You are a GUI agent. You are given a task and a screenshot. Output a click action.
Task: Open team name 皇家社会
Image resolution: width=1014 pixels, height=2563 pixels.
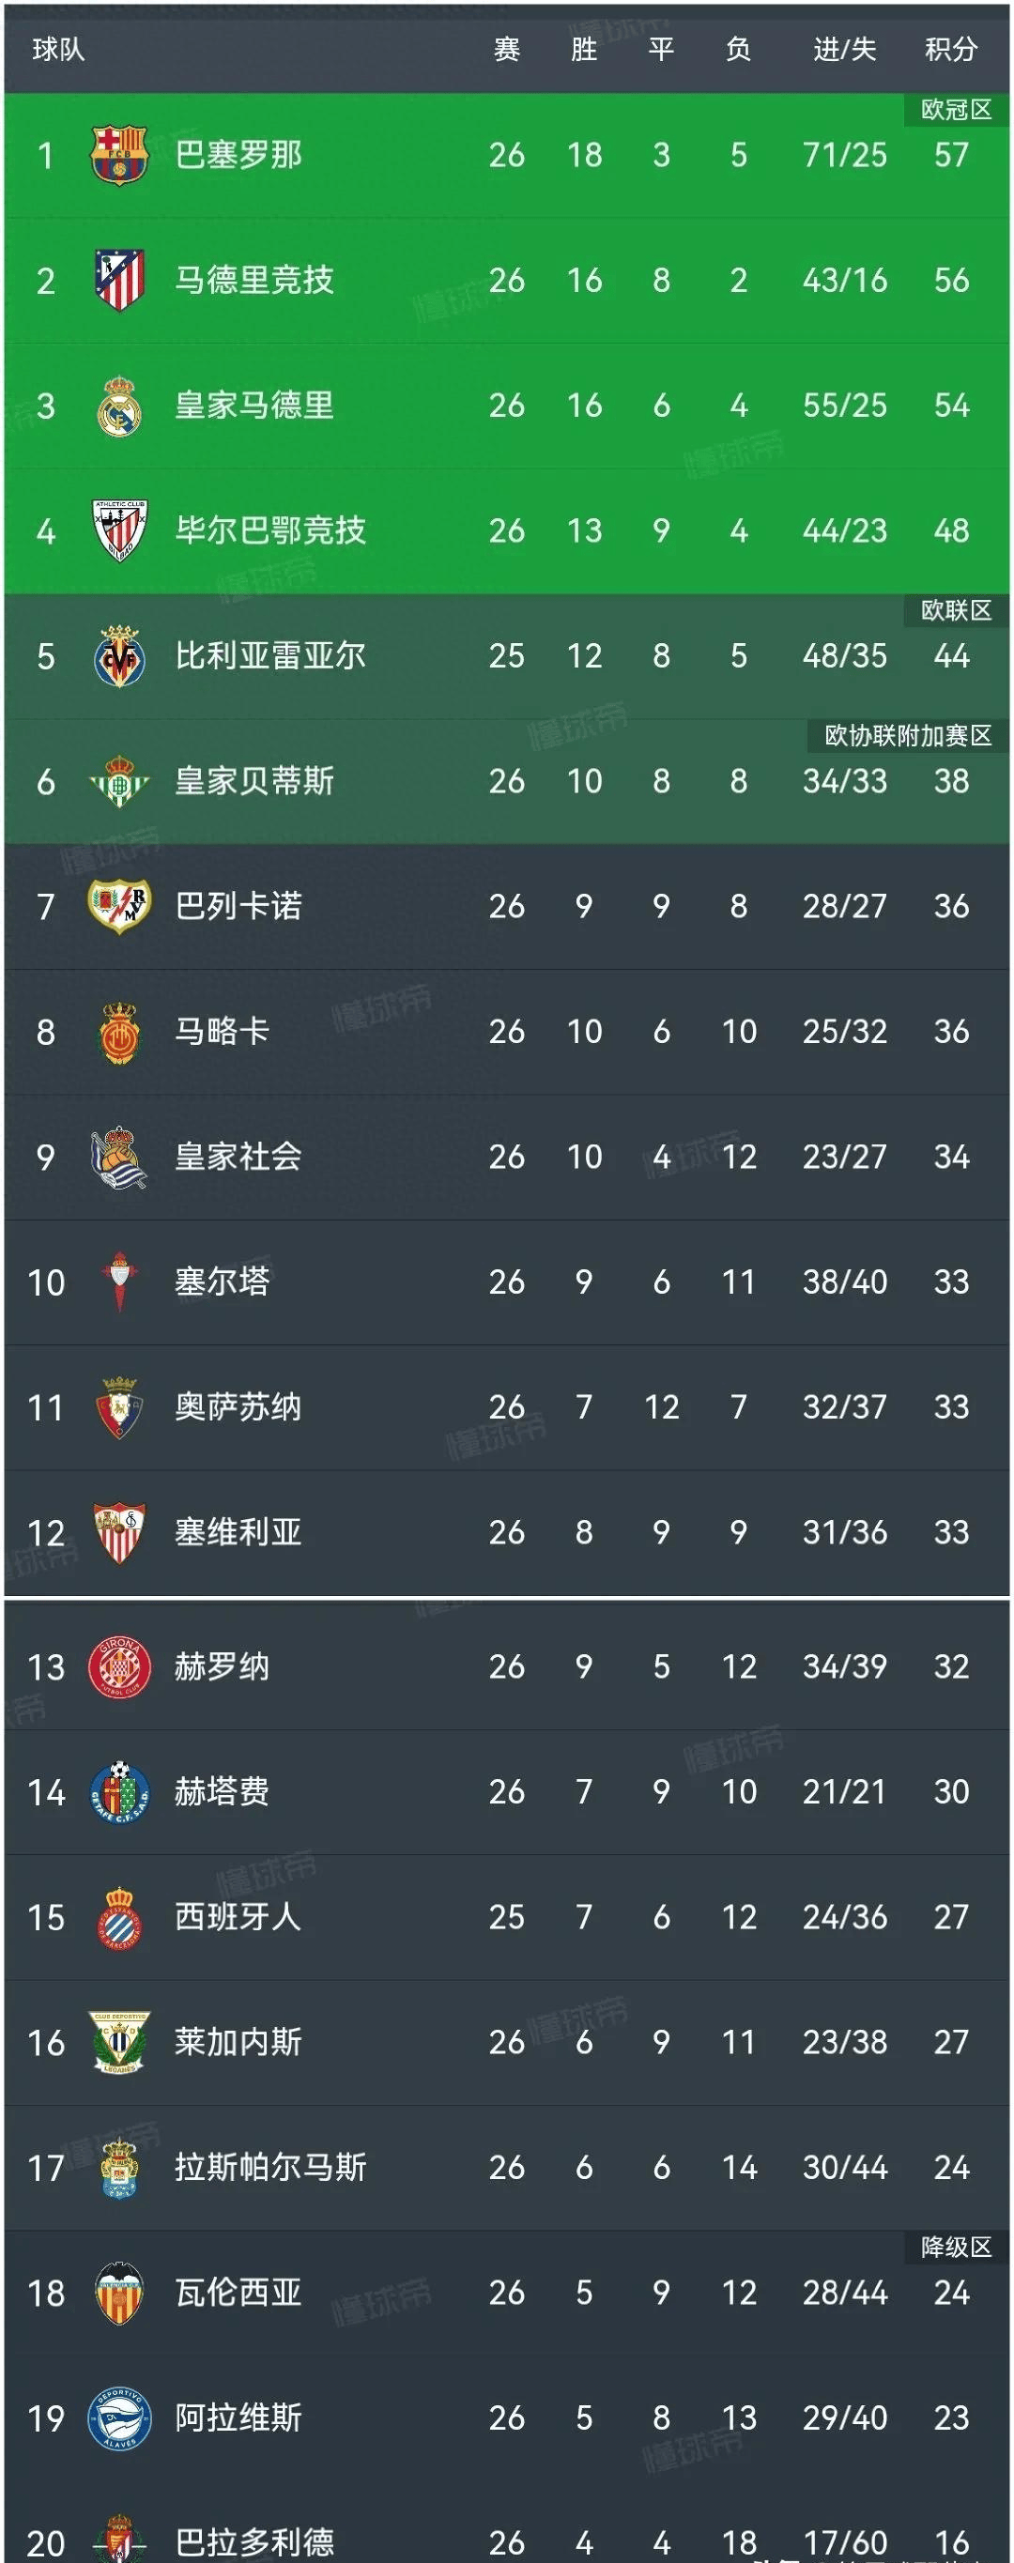click(238, 1156)
